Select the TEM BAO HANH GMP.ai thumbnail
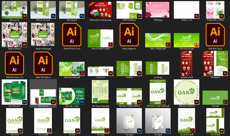230x136 pixels. coord(129,96)
